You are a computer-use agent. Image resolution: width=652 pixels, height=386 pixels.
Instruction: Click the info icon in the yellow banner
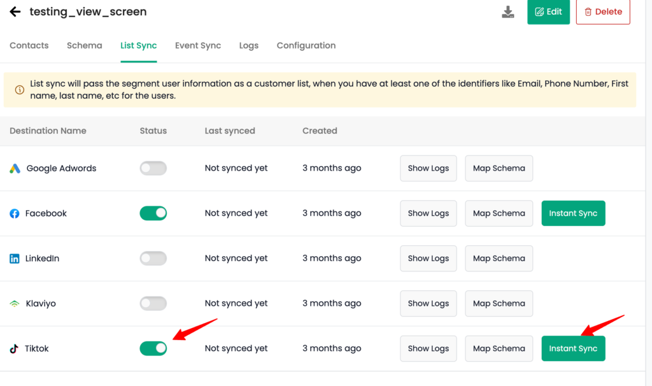[20, 90]
